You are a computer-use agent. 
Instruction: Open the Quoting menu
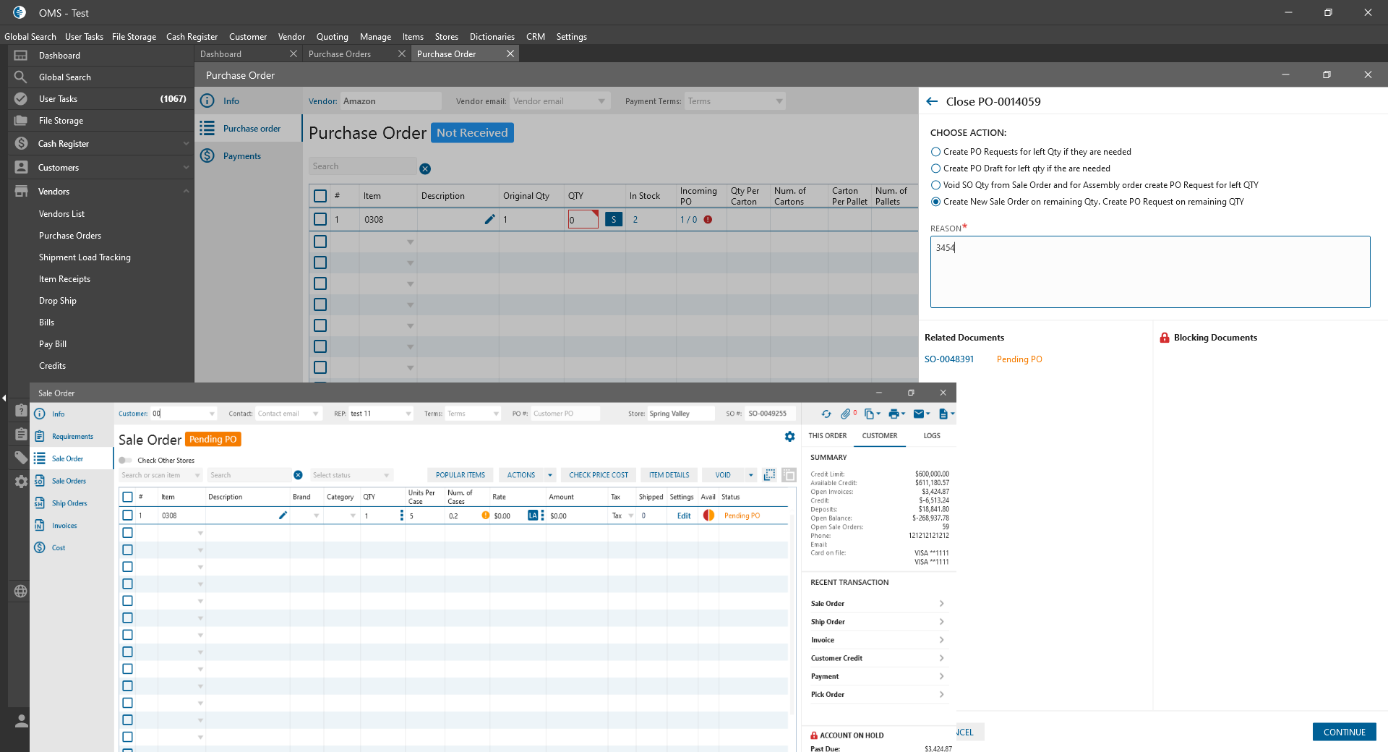(x=332, y=37)
